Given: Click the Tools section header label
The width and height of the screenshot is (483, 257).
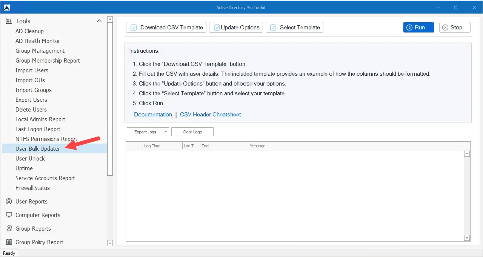Looking at the screenshot, I should coord(23,21).
